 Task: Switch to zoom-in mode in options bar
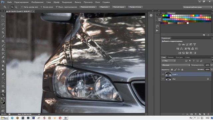click(x=12, y=7)
